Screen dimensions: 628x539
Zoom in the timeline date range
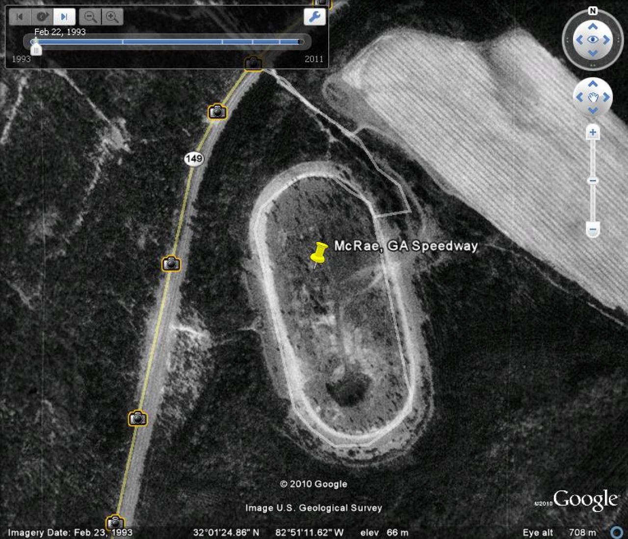112,17
